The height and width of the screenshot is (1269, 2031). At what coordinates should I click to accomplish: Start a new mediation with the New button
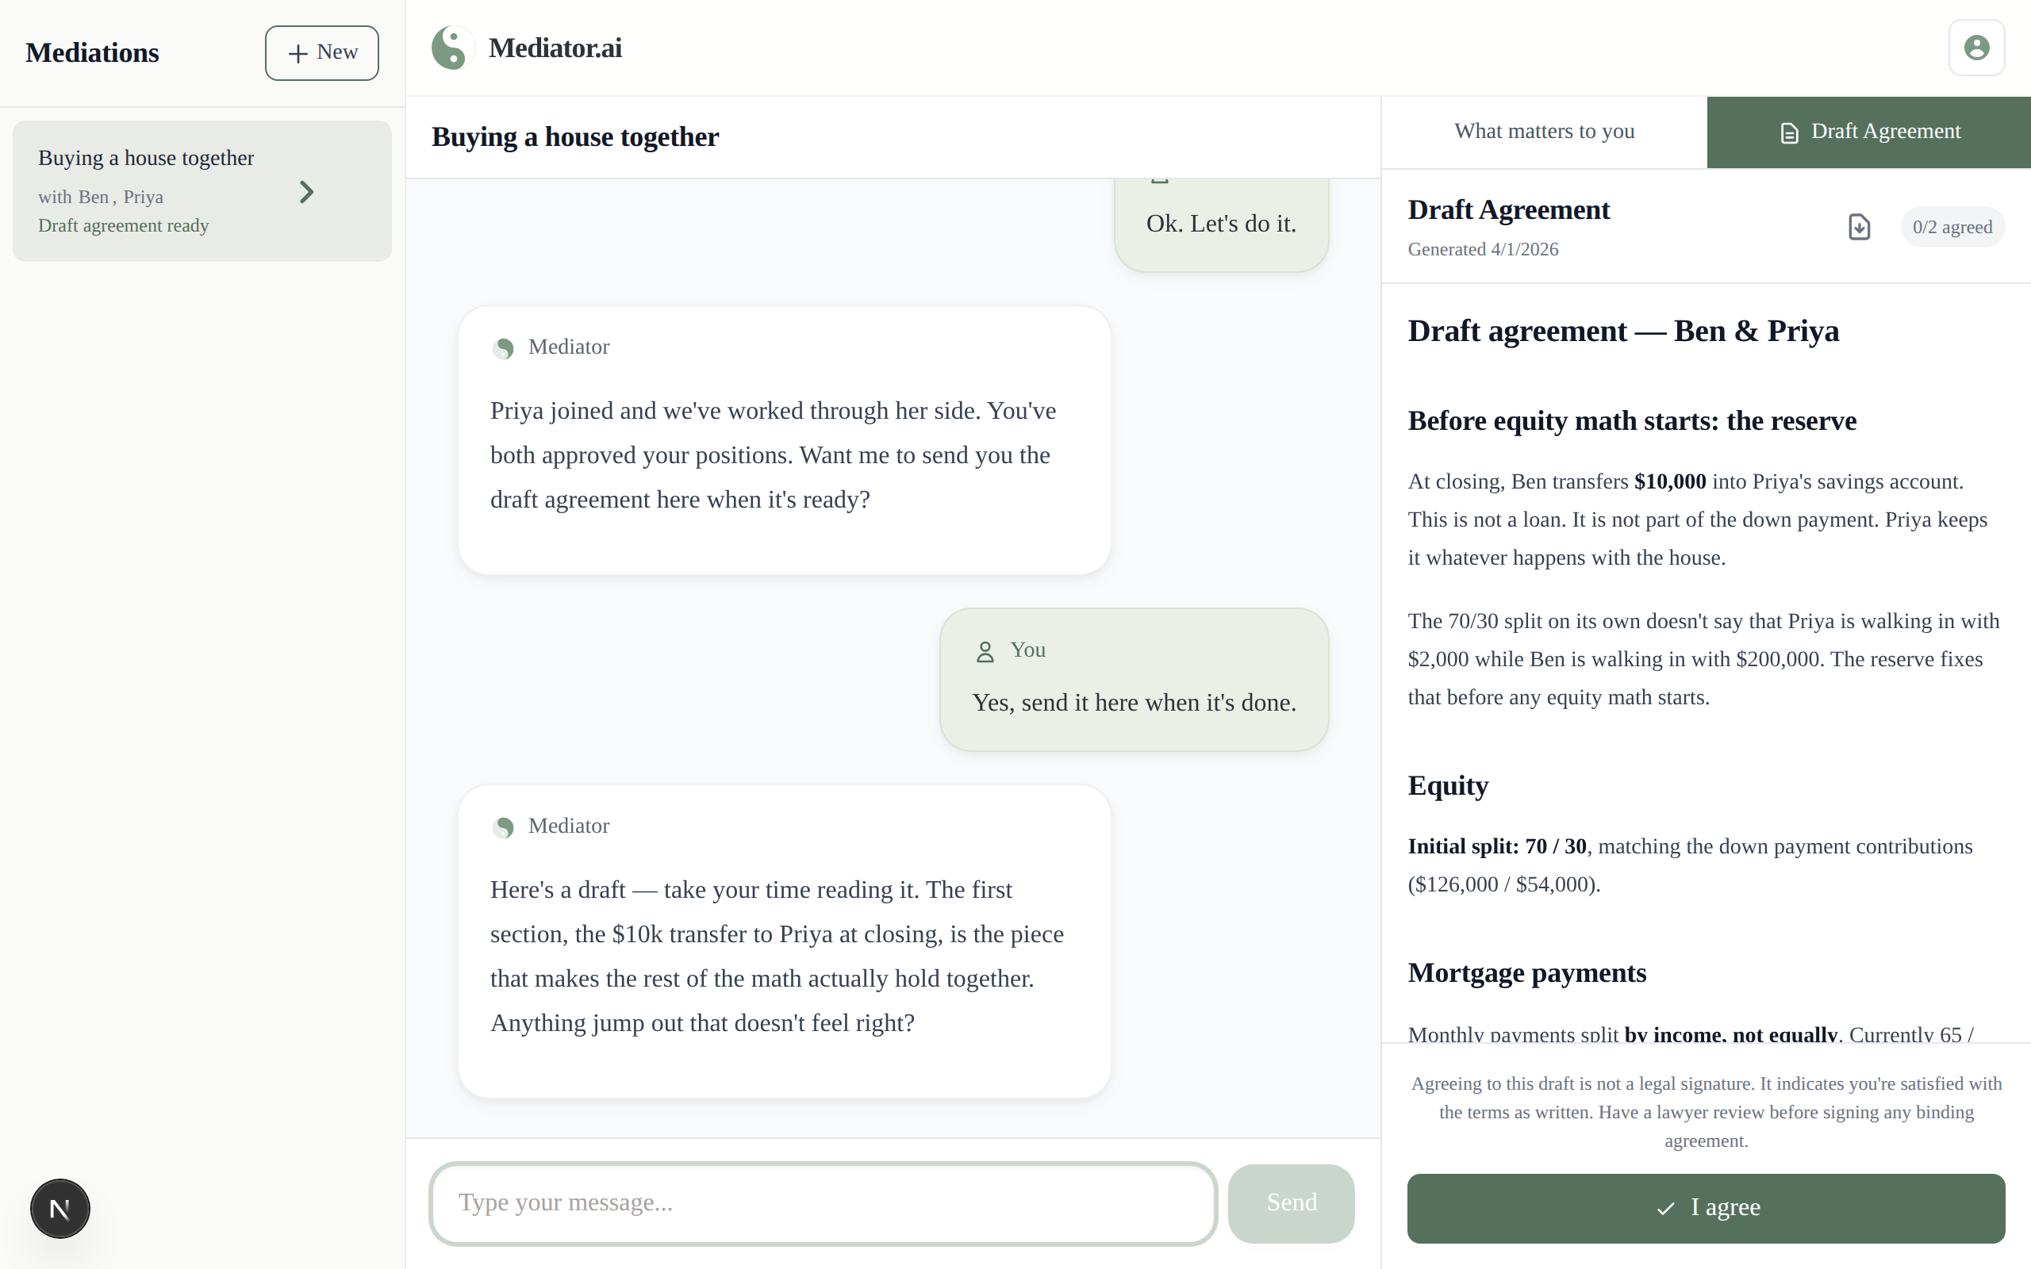pos(321,52)
